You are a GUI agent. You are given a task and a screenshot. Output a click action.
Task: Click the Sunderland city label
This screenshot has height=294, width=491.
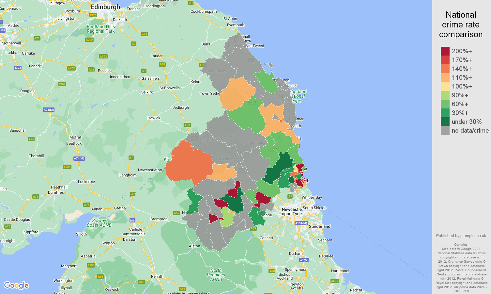pyautogui.click(x=320, y=226)
